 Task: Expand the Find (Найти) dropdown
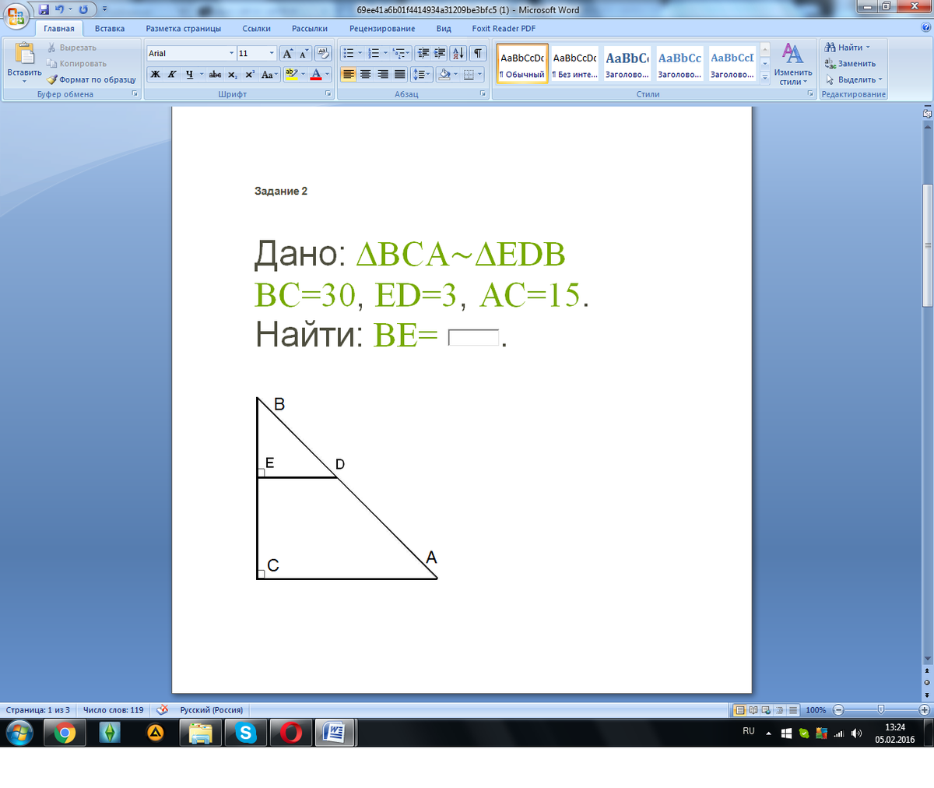tap(868, 47)
